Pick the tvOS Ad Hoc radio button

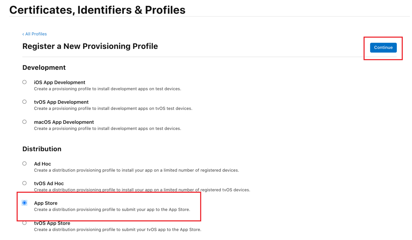tap(24, 183)
